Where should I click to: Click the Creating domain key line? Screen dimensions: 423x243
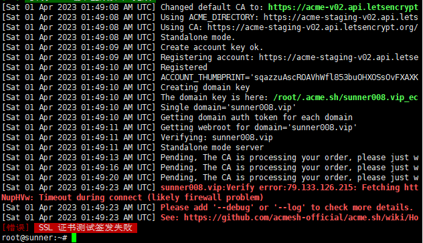(205, 87)
